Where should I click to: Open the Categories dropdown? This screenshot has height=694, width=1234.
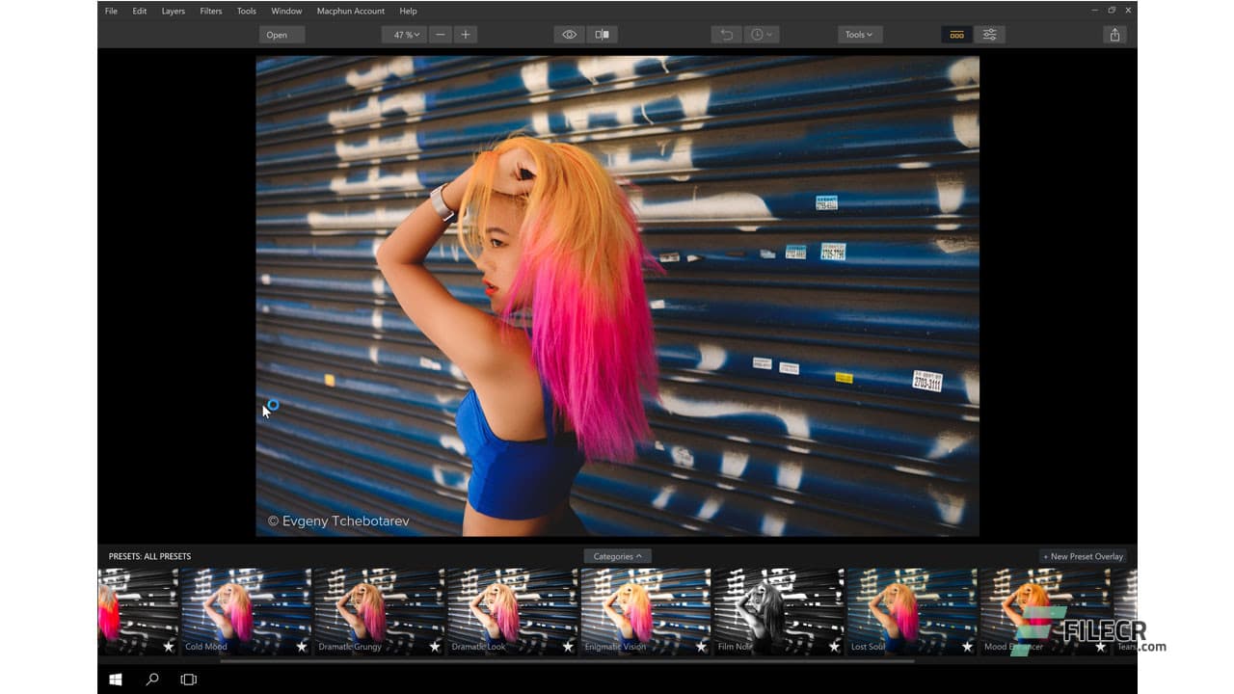point(618,555)
